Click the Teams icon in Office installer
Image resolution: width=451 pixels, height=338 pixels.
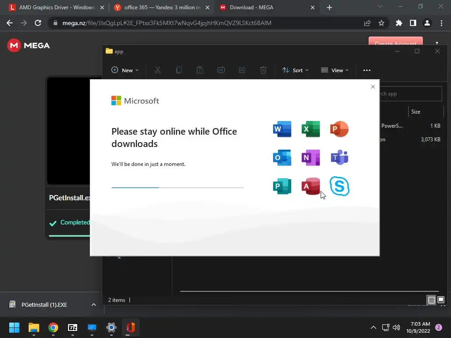[340, 158]
